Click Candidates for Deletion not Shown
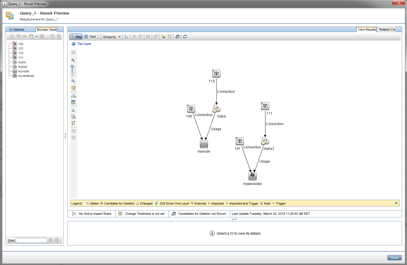The height and width of the screenshot is (265, 407). 202,214
